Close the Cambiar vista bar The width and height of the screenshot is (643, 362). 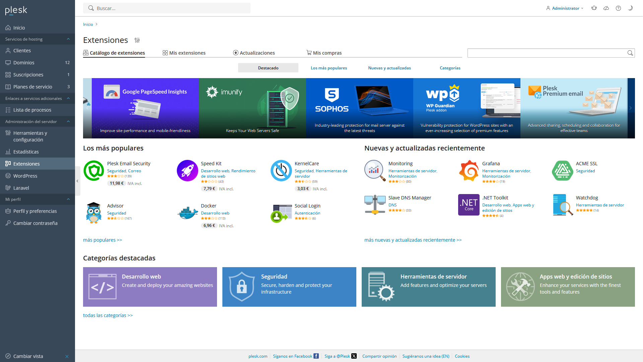(67, 356)
